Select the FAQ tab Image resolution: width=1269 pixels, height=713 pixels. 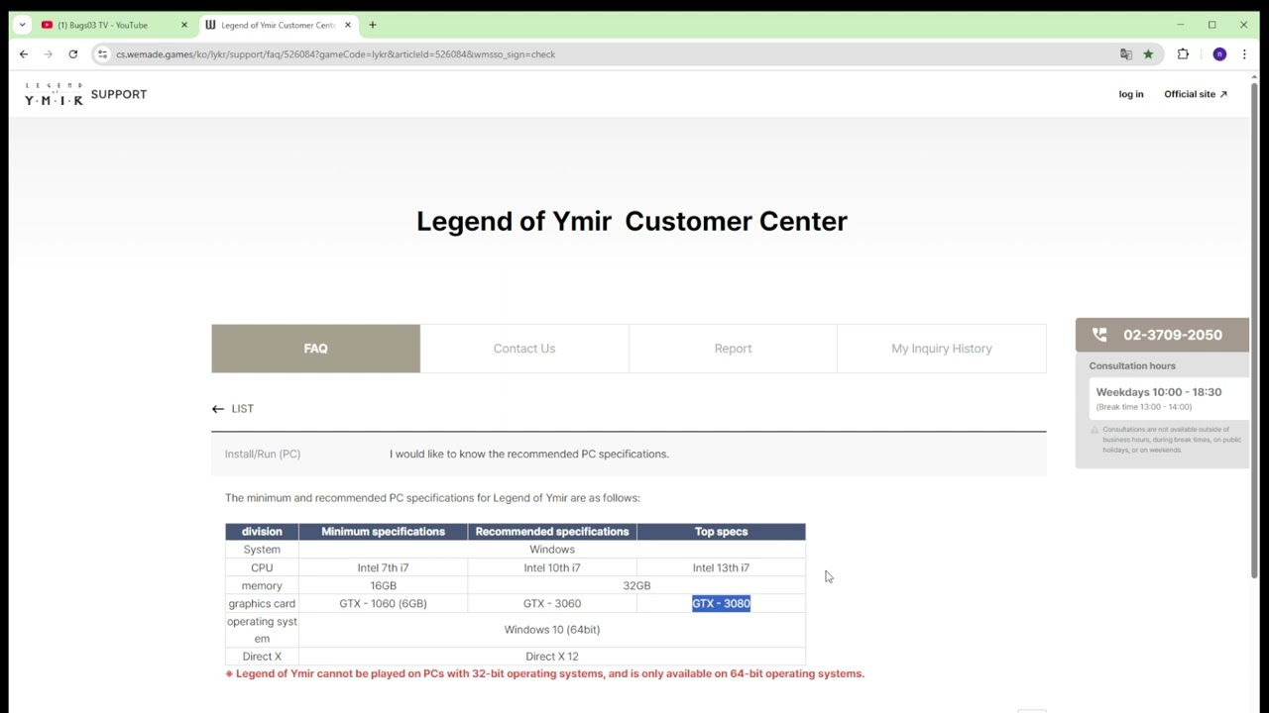click(315, 349)
